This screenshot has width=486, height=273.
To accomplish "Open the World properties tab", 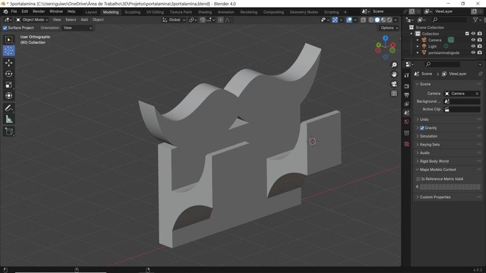I will point(406,122).
